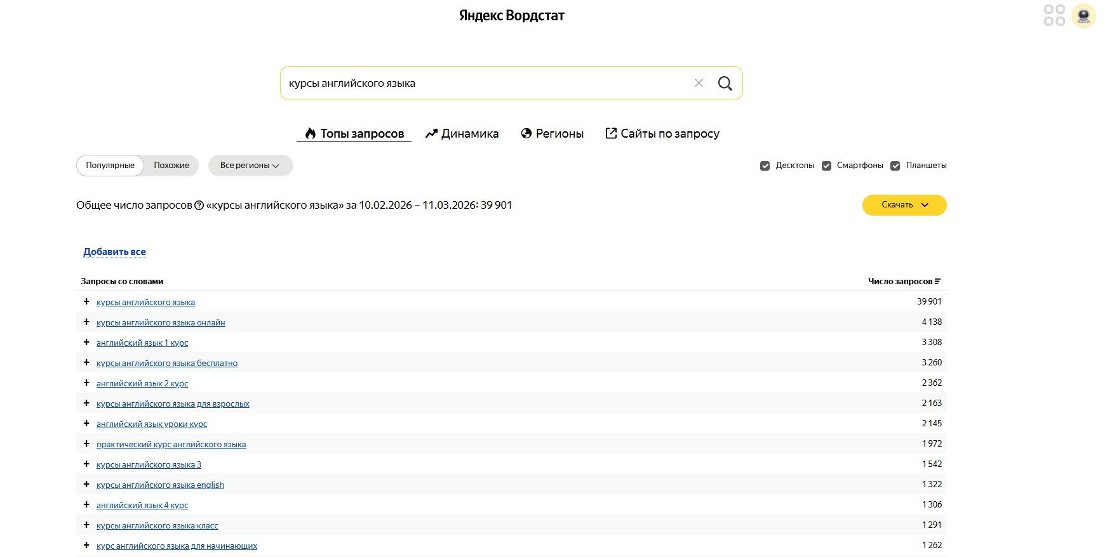Open the курсы английского языка онлайн link
The width and height of the screenshot is (1112, 557).
(161, 323)
